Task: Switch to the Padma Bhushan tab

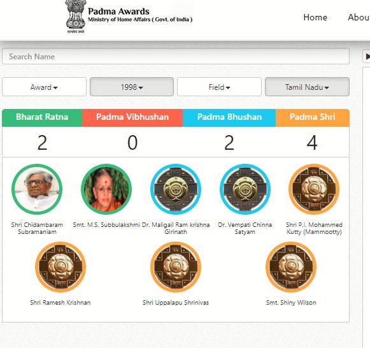Action: click(x=229, y=117)
